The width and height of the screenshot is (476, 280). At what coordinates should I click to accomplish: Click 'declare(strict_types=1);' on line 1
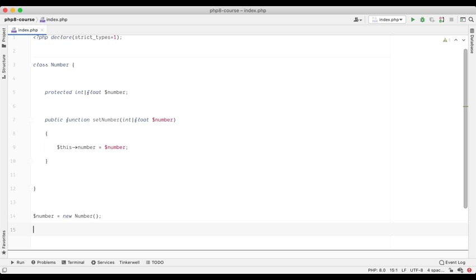pyautogui.click(x=86, y=38)
